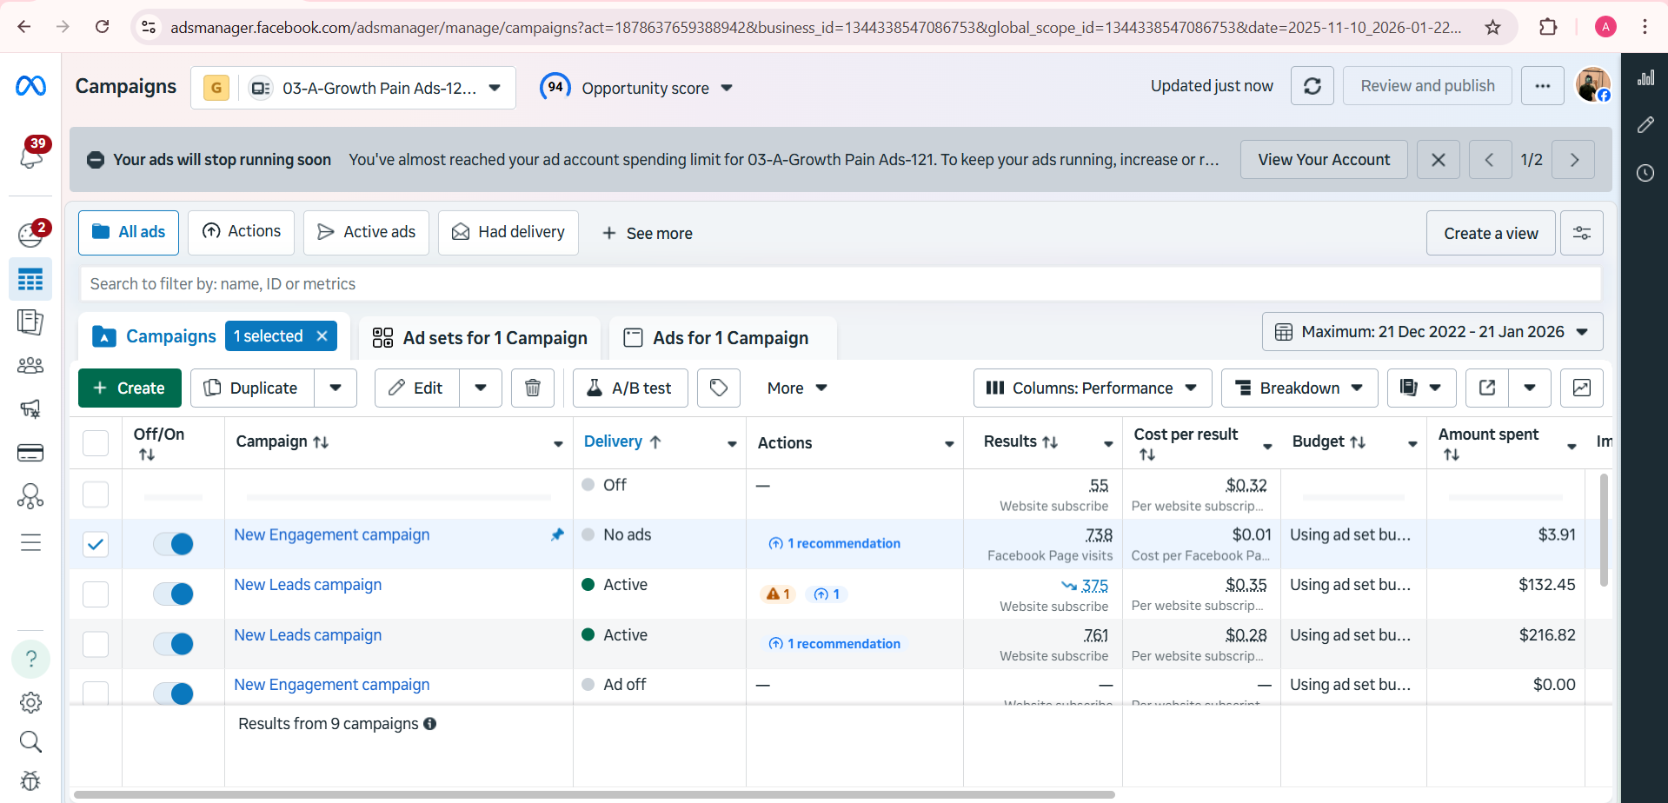The height and width of the screenshot is (803, 1668).
Task: Open the help question mark icon
Action: tap(30, 659)
